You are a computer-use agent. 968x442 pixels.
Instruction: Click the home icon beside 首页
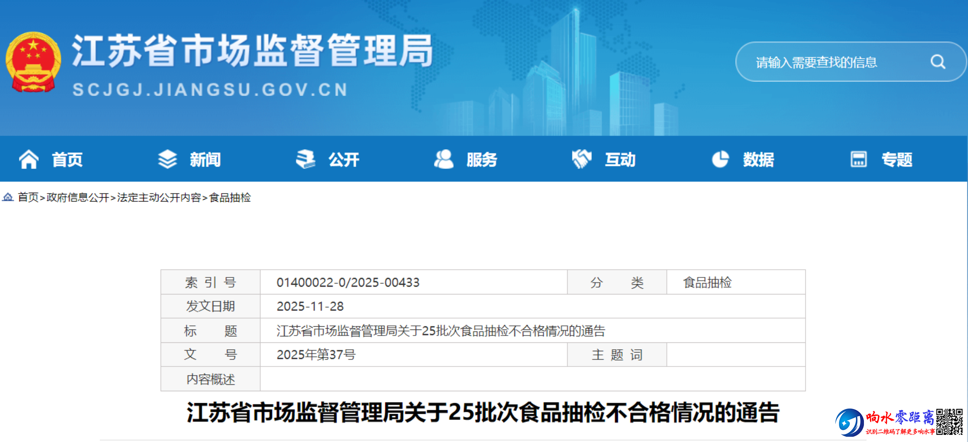click(29, 159)
